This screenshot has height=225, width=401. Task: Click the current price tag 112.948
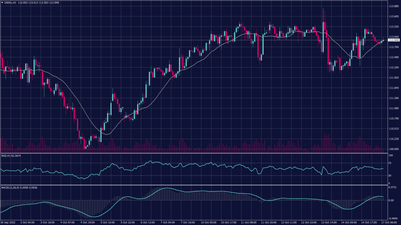click(393, 40)
